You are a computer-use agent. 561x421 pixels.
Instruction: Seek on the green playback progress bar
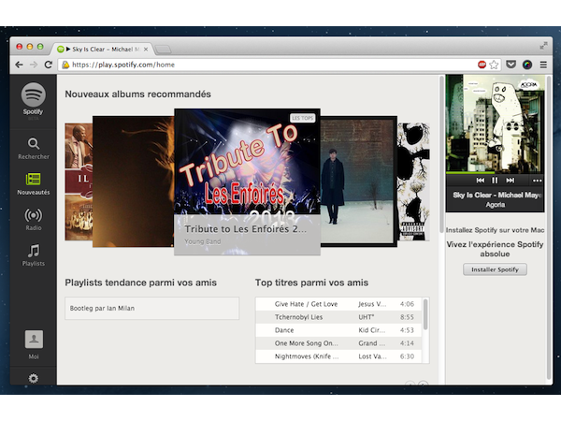[x=495, y=173]
